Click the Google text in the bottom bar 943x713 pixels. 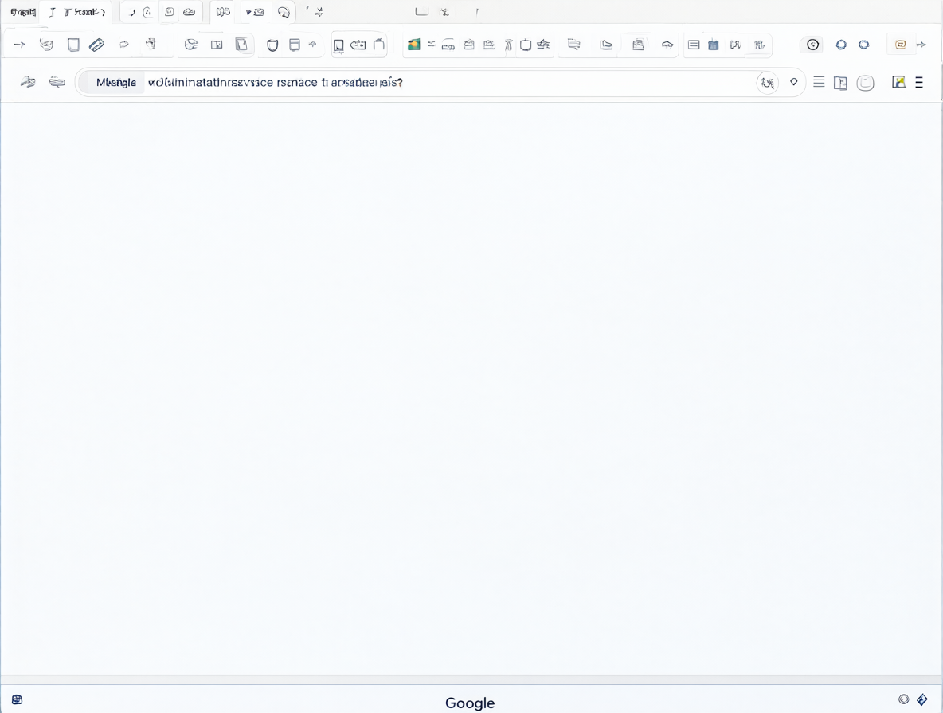[x=470, y=703]
